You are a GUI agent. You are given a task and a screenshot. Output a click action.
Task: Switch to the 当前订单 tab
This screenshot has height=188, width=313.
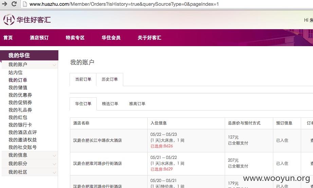[83, 79]
